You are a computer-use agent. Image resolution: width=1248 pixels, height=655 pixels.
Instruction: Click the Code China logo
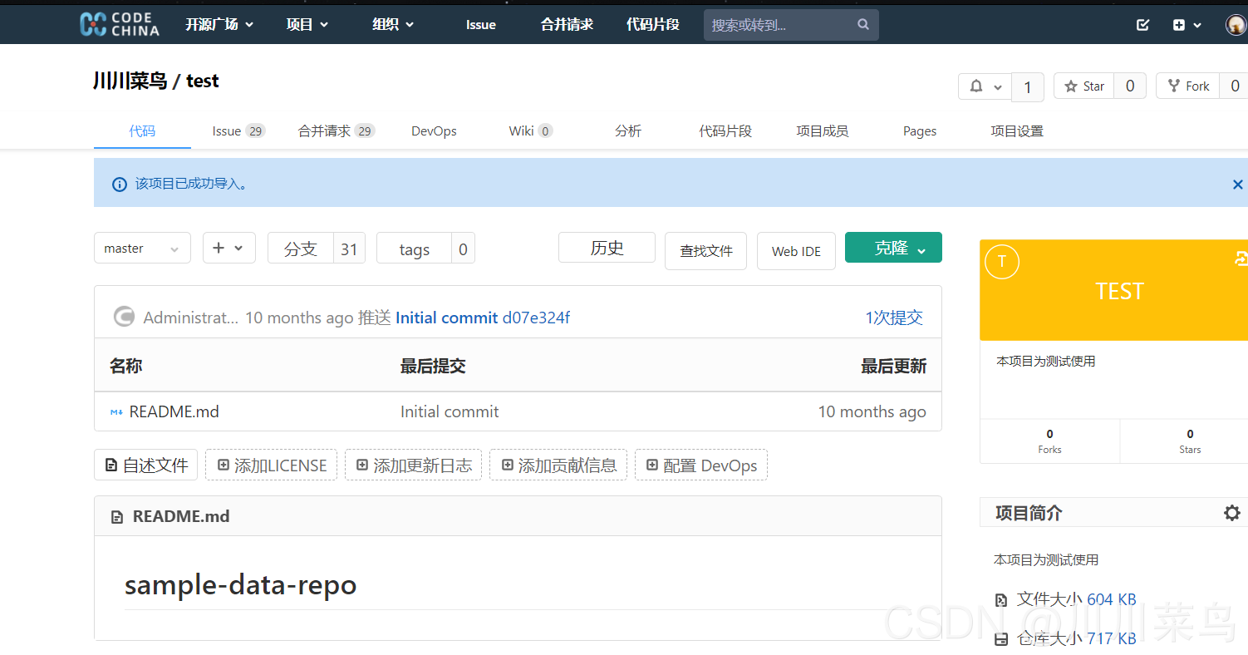(x=119, y=24)
